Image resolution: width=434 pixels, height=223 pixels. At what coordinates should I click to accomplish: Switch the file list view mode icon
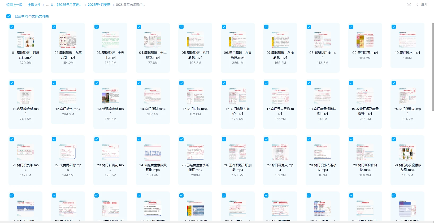tap(409, 5)
